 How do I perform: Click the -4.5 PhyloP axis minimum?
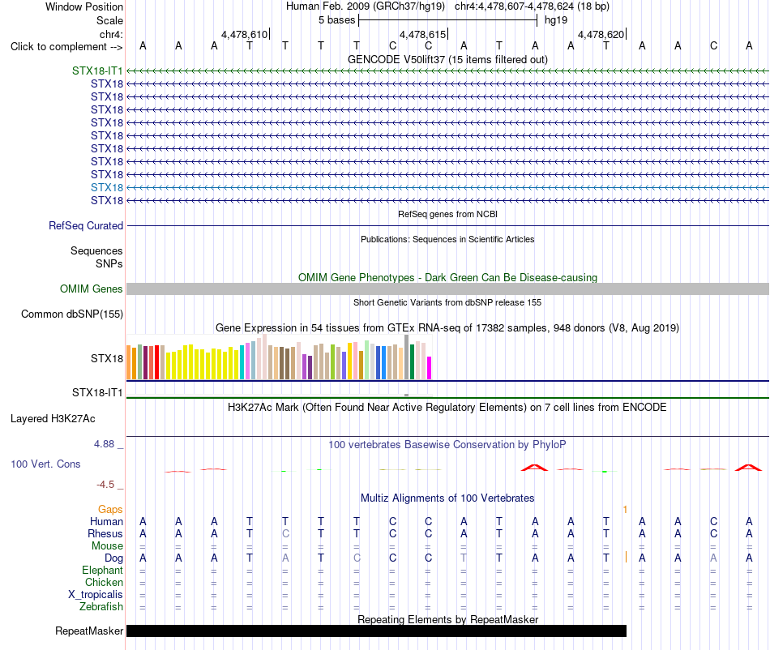click(105, 485)
